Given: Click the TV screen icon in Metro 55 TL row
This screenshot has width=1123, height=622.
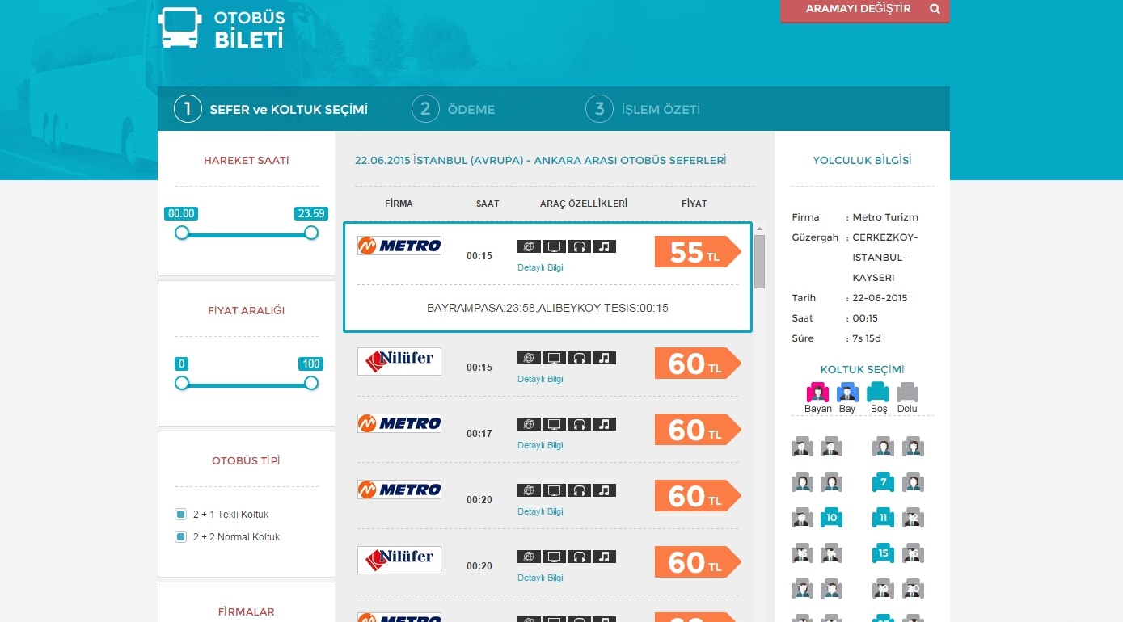Looking at the screenshot, I should pos(554,246).
